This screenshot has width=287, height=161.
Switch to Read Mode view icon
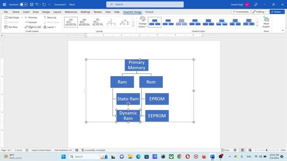click(235, 150)
